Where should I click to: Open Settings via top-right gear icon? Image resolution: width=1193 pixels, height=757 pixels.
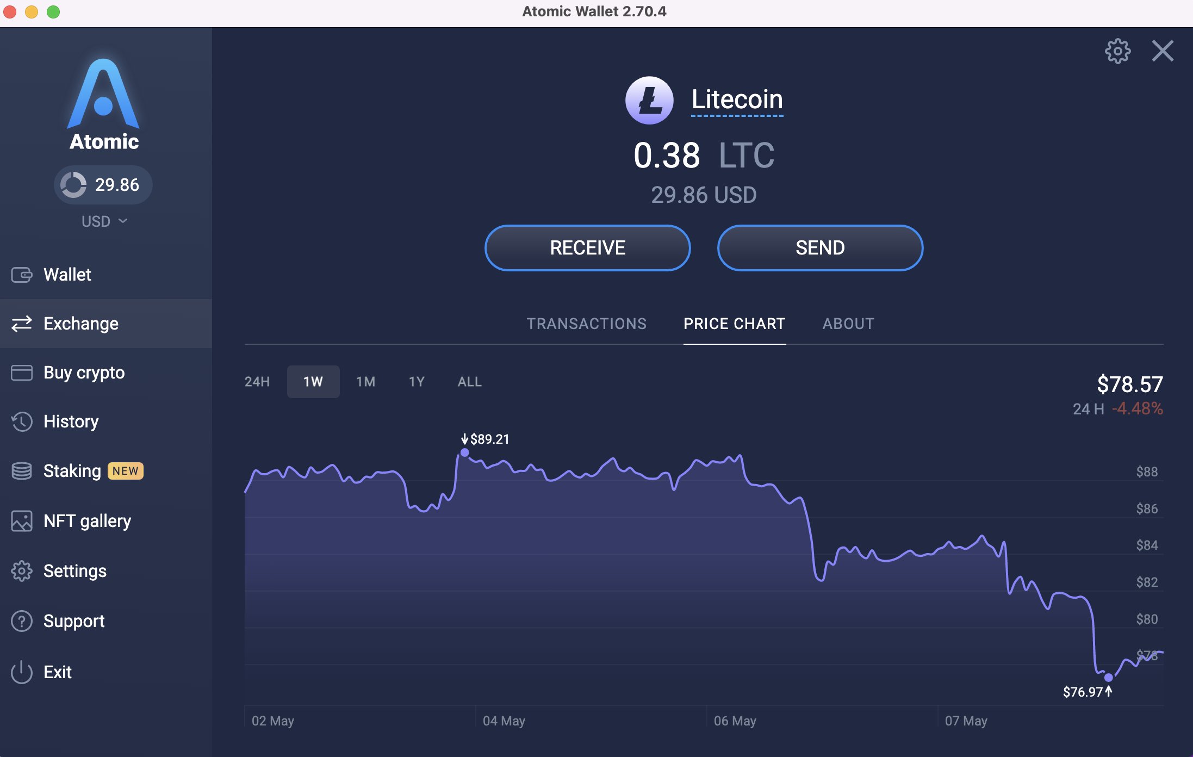pos(1118,51)
